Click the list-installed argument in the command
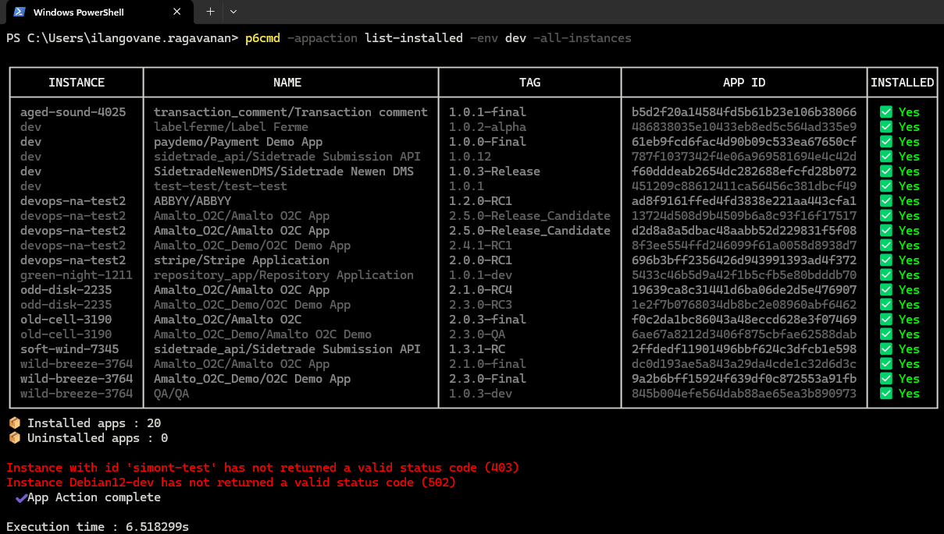The height and width of the screenshot is (534, 944). click(414, 38)
